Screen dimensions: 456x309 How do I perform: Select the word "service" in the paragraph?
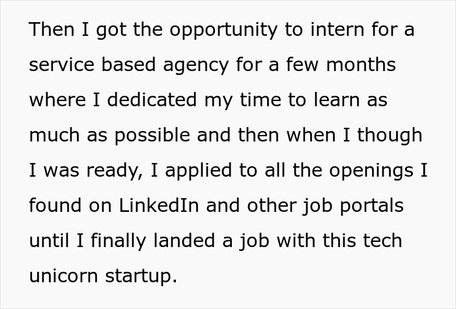[x=62, y=65]
